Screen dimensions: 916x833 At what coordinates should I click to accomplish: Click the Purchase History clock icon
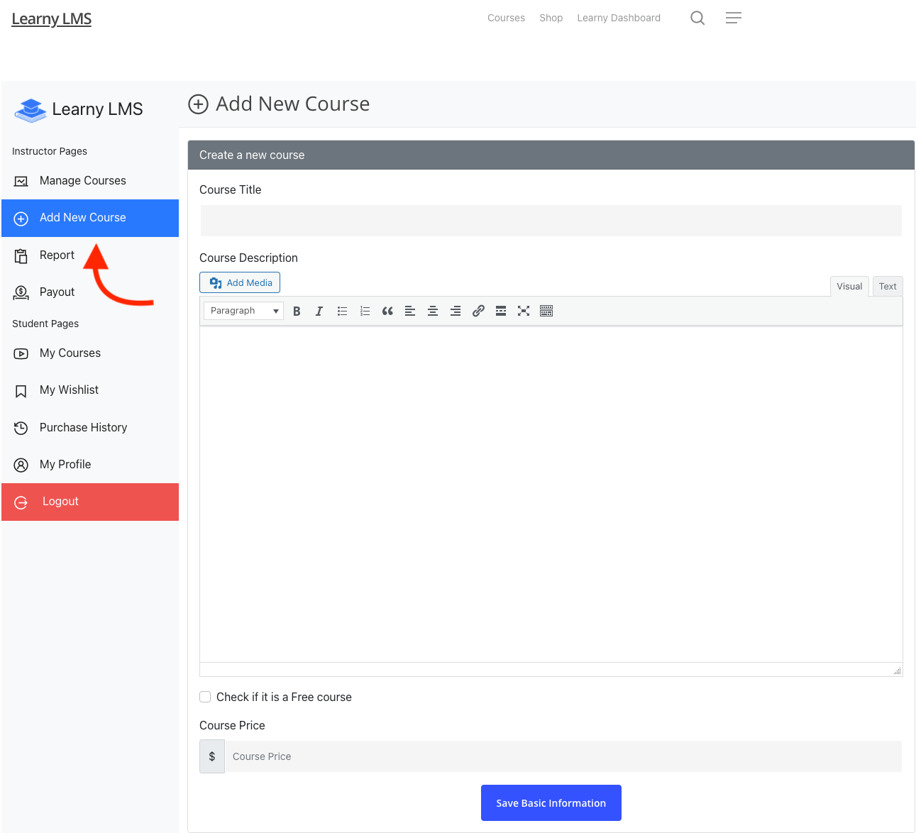coord(21,428)
